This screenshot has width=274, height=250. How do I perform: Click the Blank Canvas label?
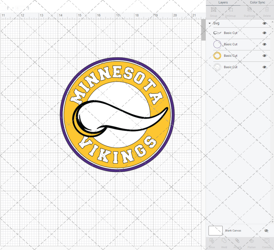pyautogui.click(x=233, y=231)
